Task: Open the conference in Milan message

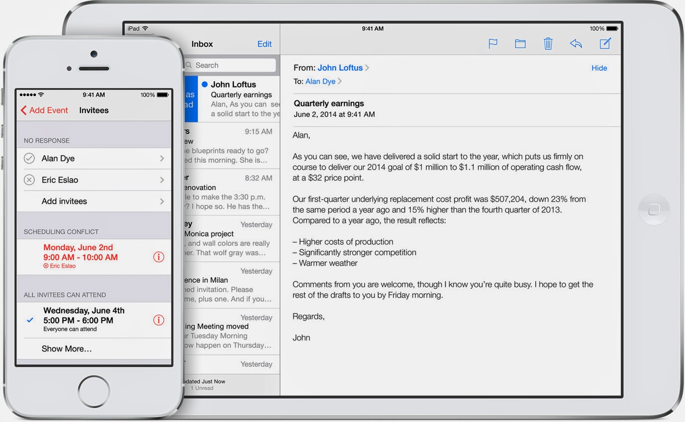Action: pos(231,285)
